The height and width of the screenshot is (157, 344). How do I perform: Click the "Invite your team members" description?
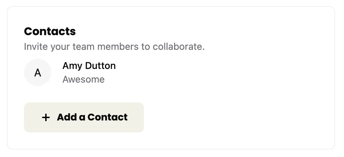pos(114,46)
